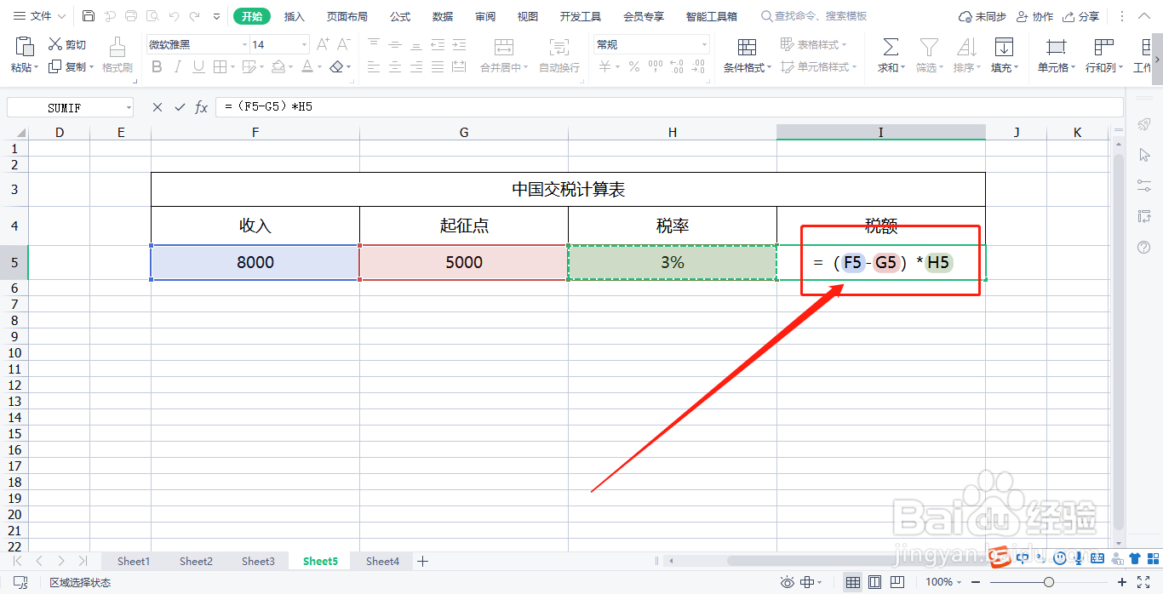The width and height of the screenshot is (1163, 594).
Task: Select the AutoSum (求和) tool
Action: [x=888, y=54]
